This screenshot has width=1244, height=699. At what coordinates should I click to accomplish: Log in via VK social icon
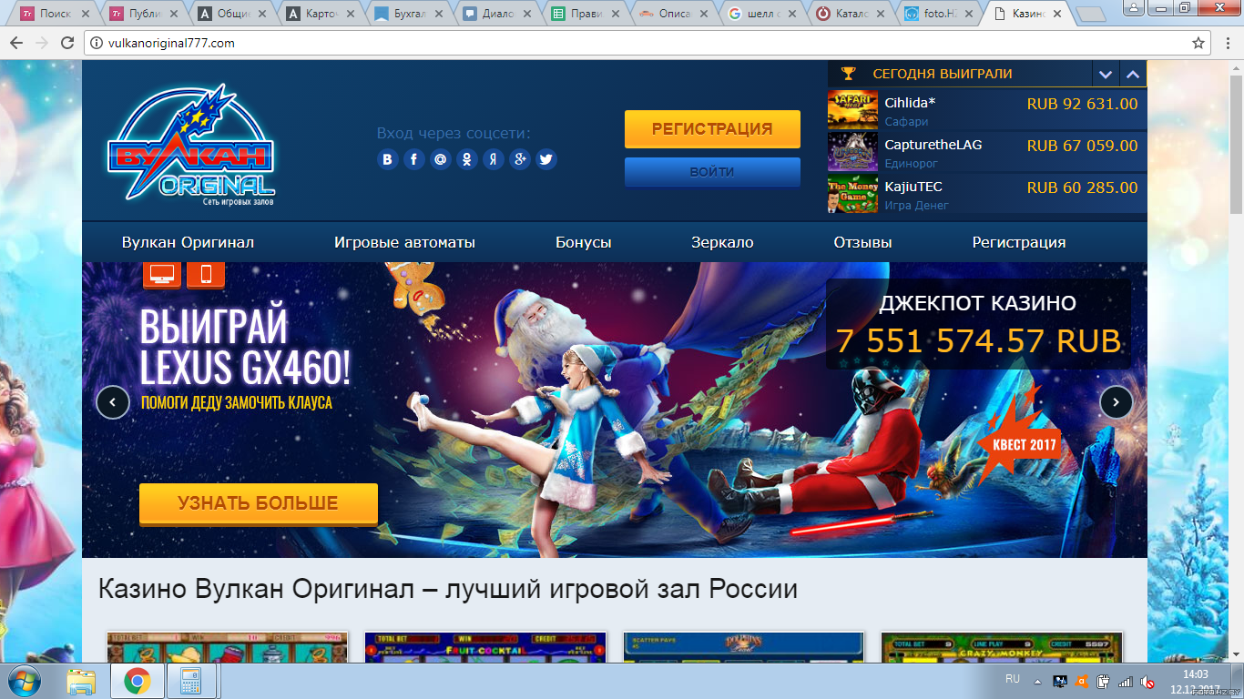[x=388, y=159]
